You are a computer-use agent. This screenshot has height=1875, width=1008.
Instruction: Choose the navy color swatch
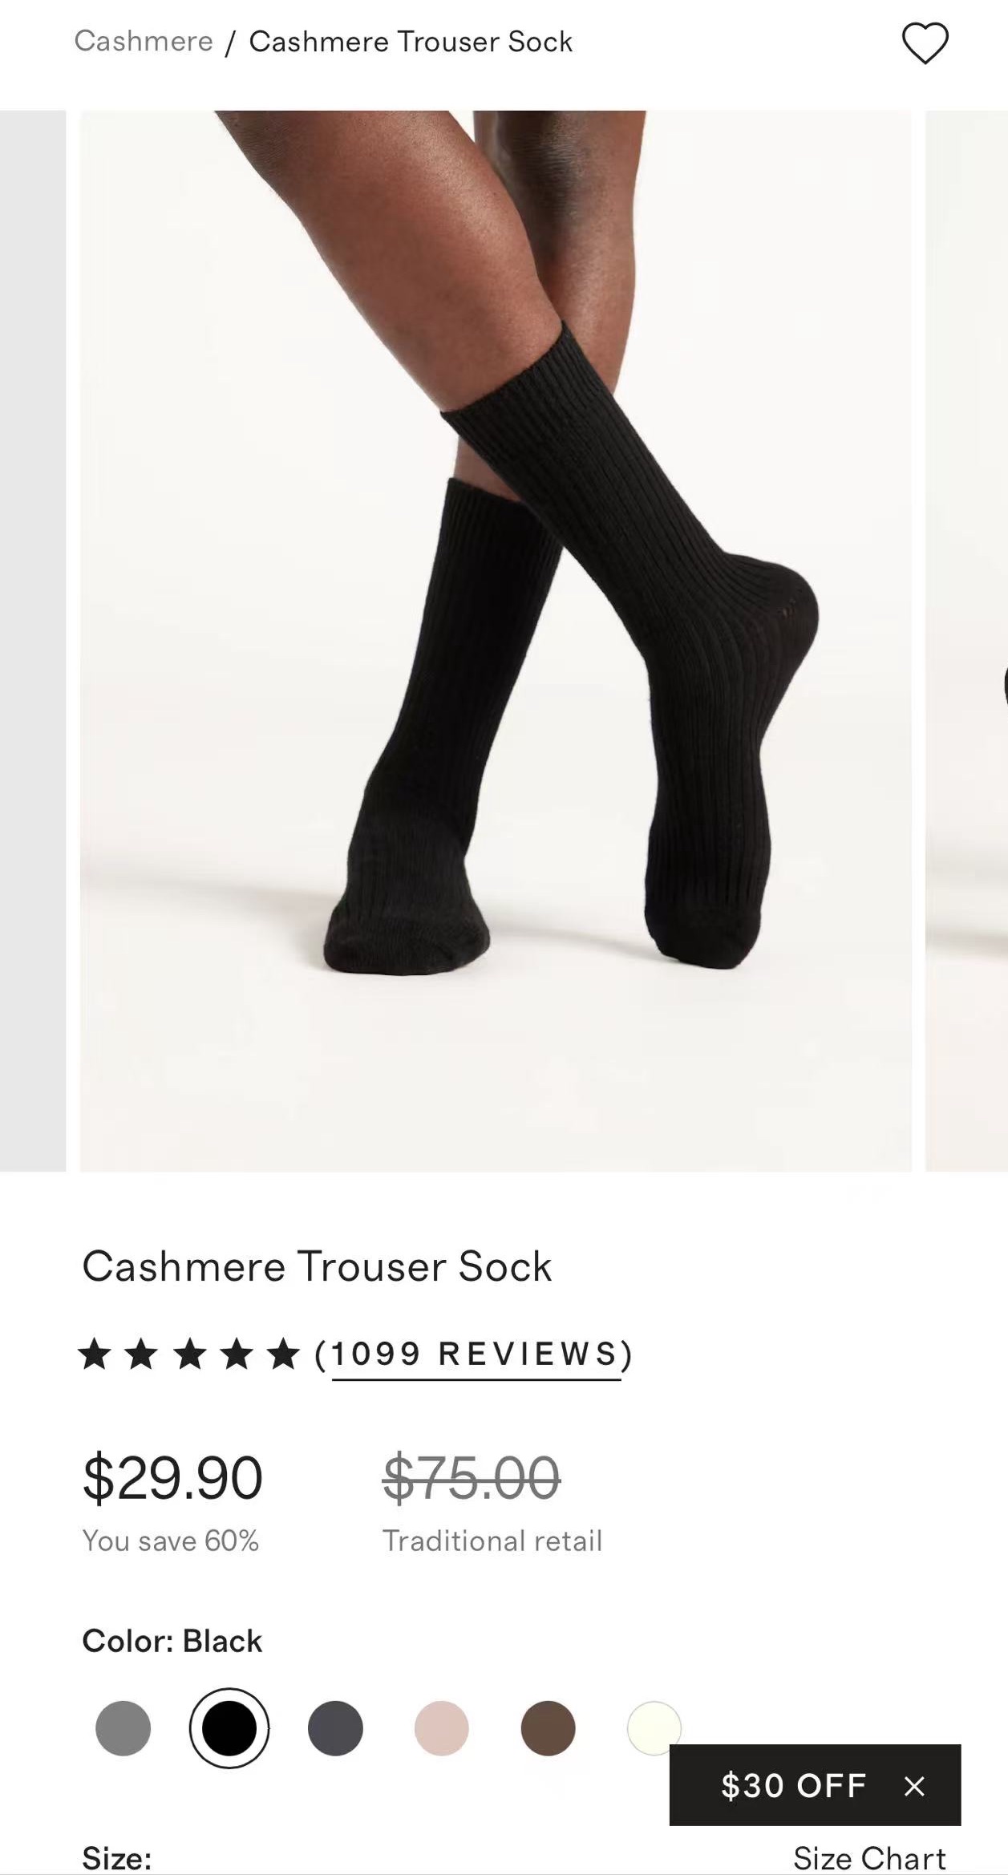[335, 1728]
